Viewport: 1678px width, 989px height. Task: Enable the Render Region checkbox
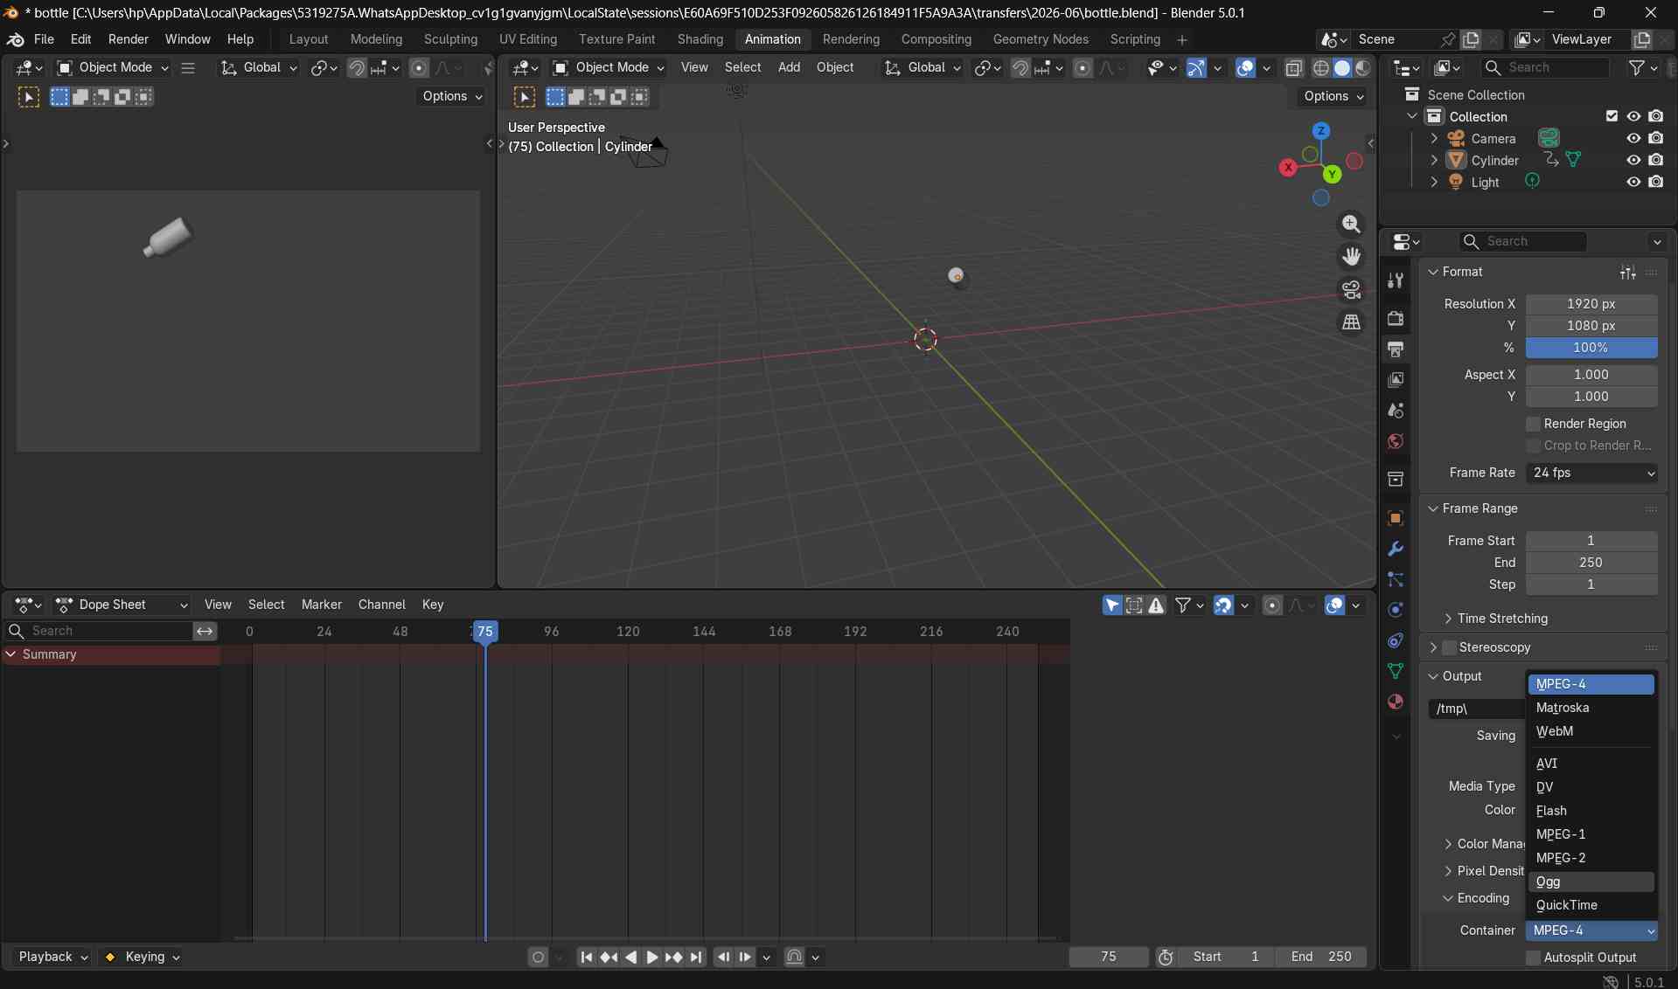1533,424
